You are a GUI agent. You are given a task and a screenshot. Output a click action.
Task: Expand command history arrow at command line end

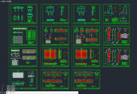point(77,93)
